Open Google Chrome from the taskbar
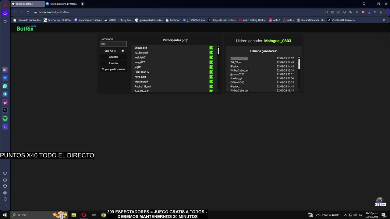This screenshot has width=390, height=219. [104, 215]
